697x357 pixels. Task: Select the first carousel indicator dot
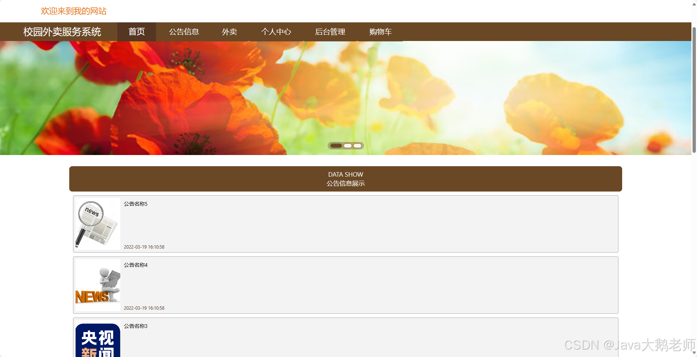(336, 146)
